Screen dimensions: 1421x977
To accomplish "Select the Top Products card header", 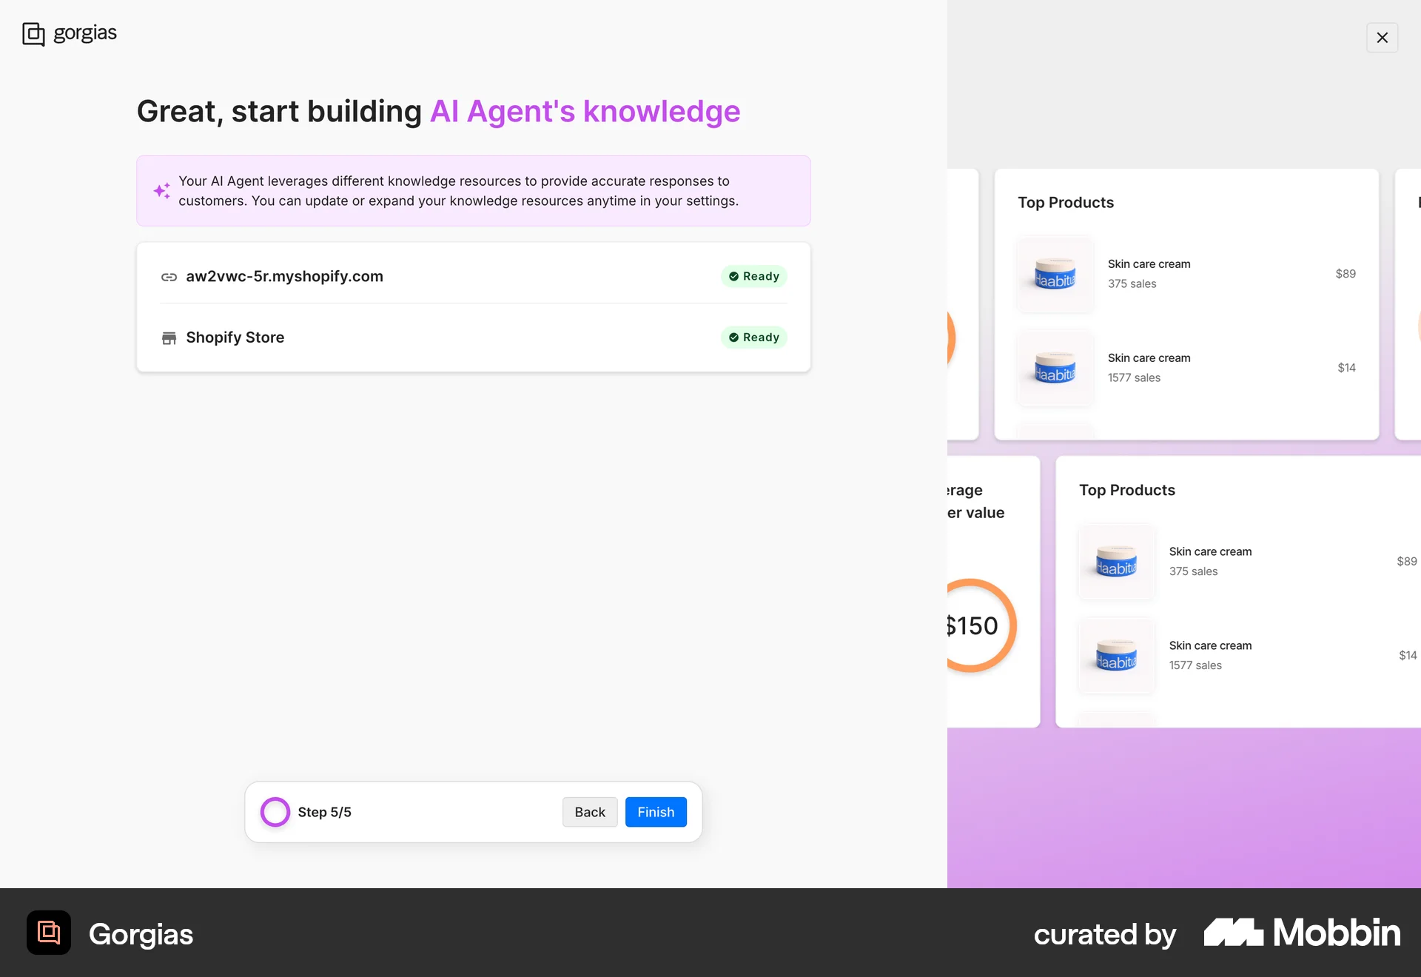I will [x=1066, y=202].
